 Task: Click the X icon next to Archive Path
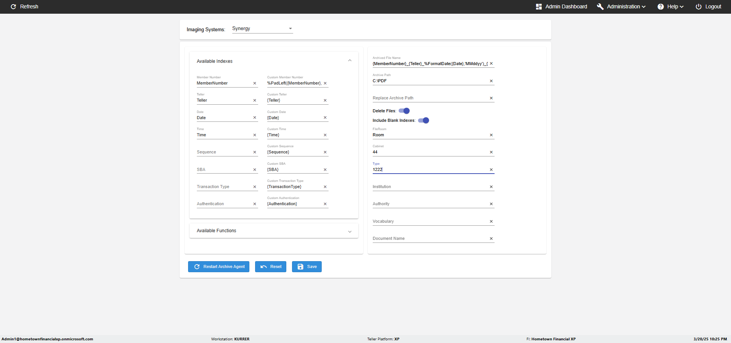coord(491,81)
